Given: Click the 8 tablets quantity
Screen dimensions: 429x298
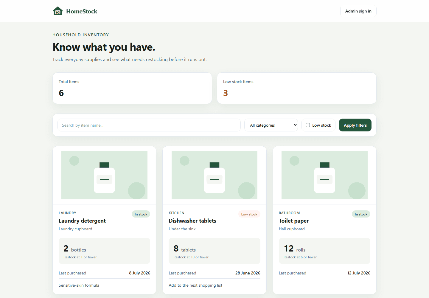Looking at the screenshot, I should [x=185, y=249].
